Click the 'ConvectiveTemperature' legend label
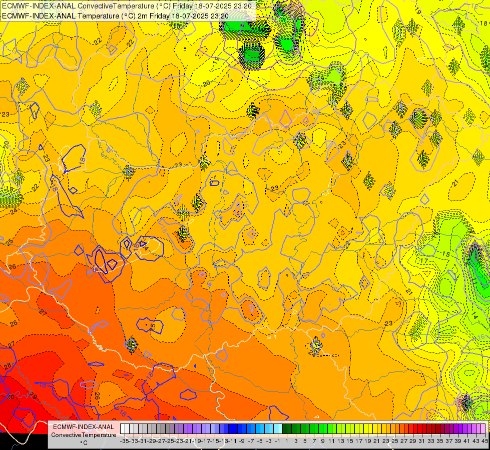Screen dimensions: 490x450 84,434
